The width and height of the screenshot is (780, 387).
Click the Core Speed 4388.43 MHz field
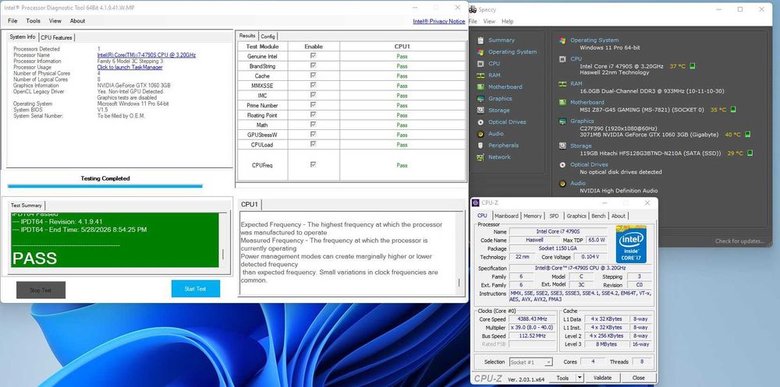[532, 319]
